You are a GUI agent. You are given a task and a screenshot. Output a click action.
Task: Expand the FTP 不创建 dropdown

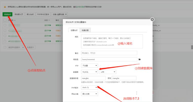(x=89, y=66)
